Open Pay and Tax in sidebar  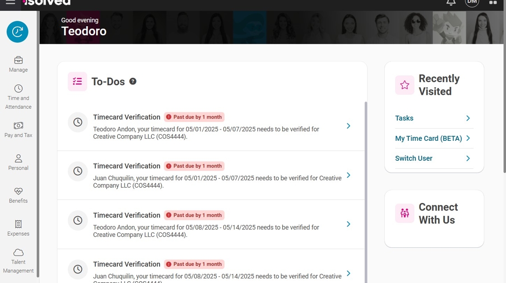pos(18,130)
